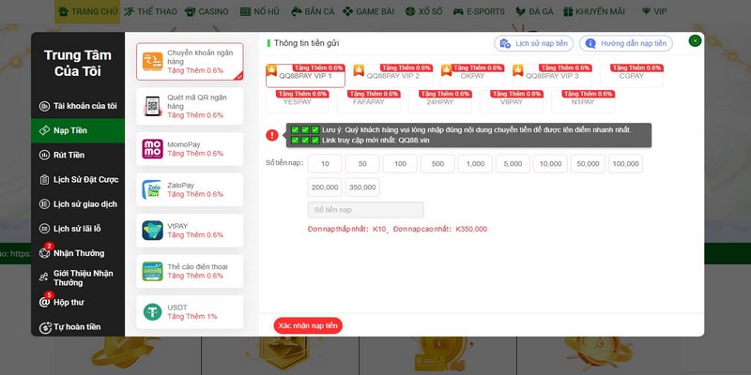Open the Nhận Thưởng rewards section
The width and height of the screenshot is (751, 375).
[78, 253]
